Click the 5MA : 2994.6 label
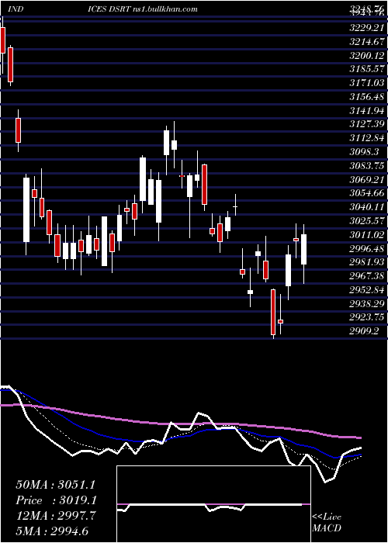 click(50, 531)
